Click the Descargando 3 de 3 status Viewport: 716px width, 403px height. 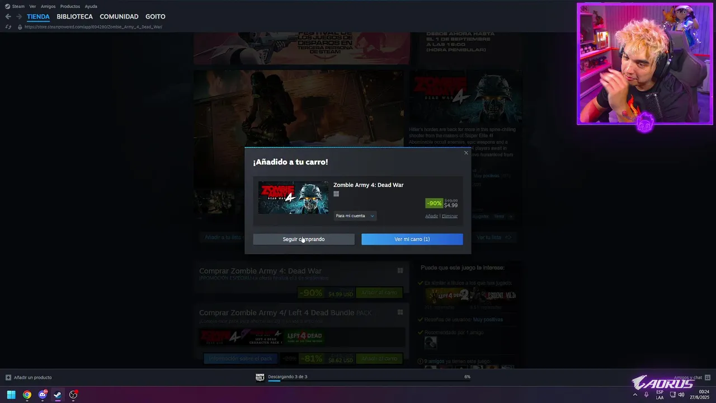[288, 377]
